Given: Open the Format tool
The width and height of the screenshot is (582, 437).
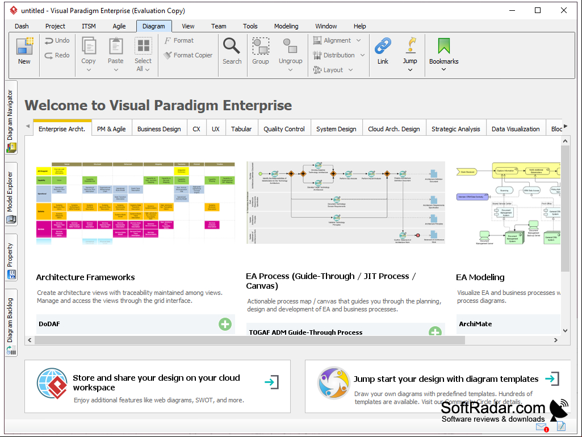Looking at the screenshot, I should (x=179, y=40).
